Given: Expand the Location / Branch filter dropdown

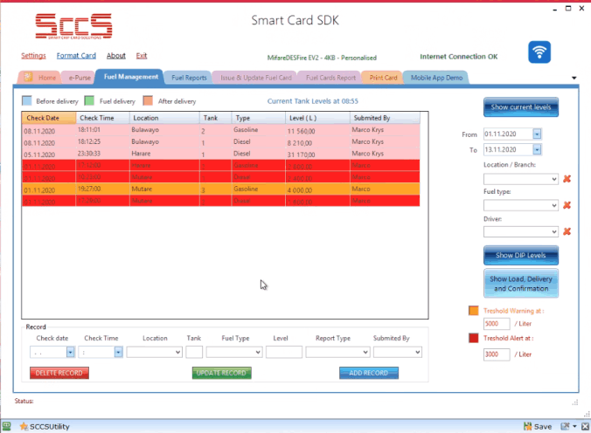Looking at the screenshot, I should [553, 179].
